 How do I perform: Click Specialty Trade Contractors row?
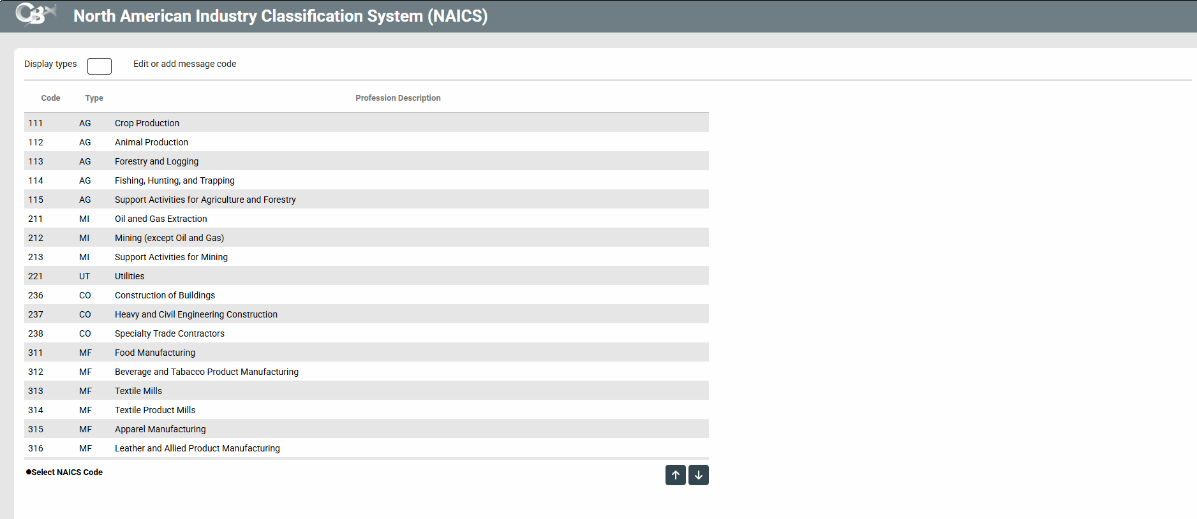coord(169,333)
